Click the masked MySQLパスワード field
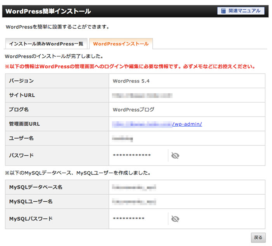The width and height of the screenshot is (272, 246). coord(129,219)
